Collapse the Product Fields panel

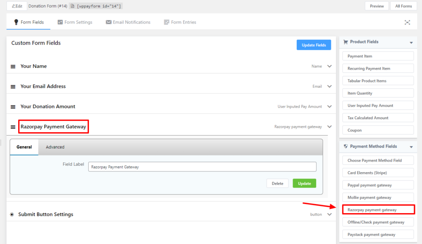click(411, 42)
